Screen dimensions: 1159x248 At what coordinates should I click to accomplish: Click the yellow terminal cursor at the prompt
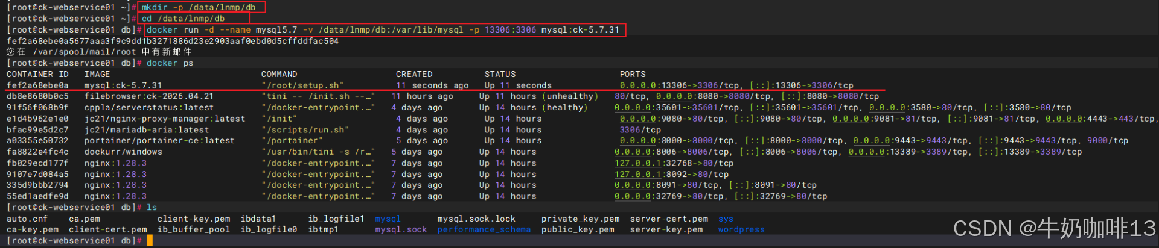pyautogui.click(x=150, y=240)
